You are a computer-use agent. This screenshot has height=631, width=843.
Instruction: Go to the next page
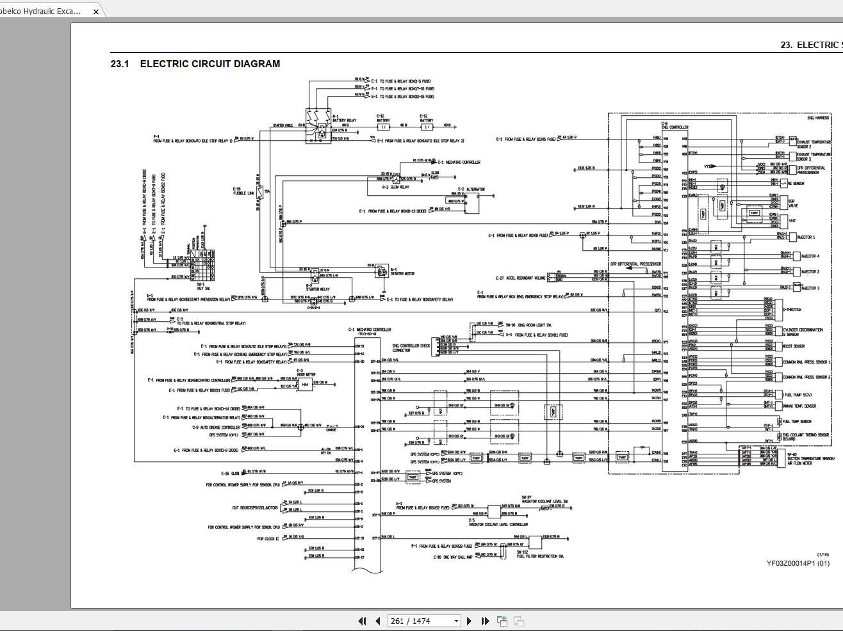(470, 621)
